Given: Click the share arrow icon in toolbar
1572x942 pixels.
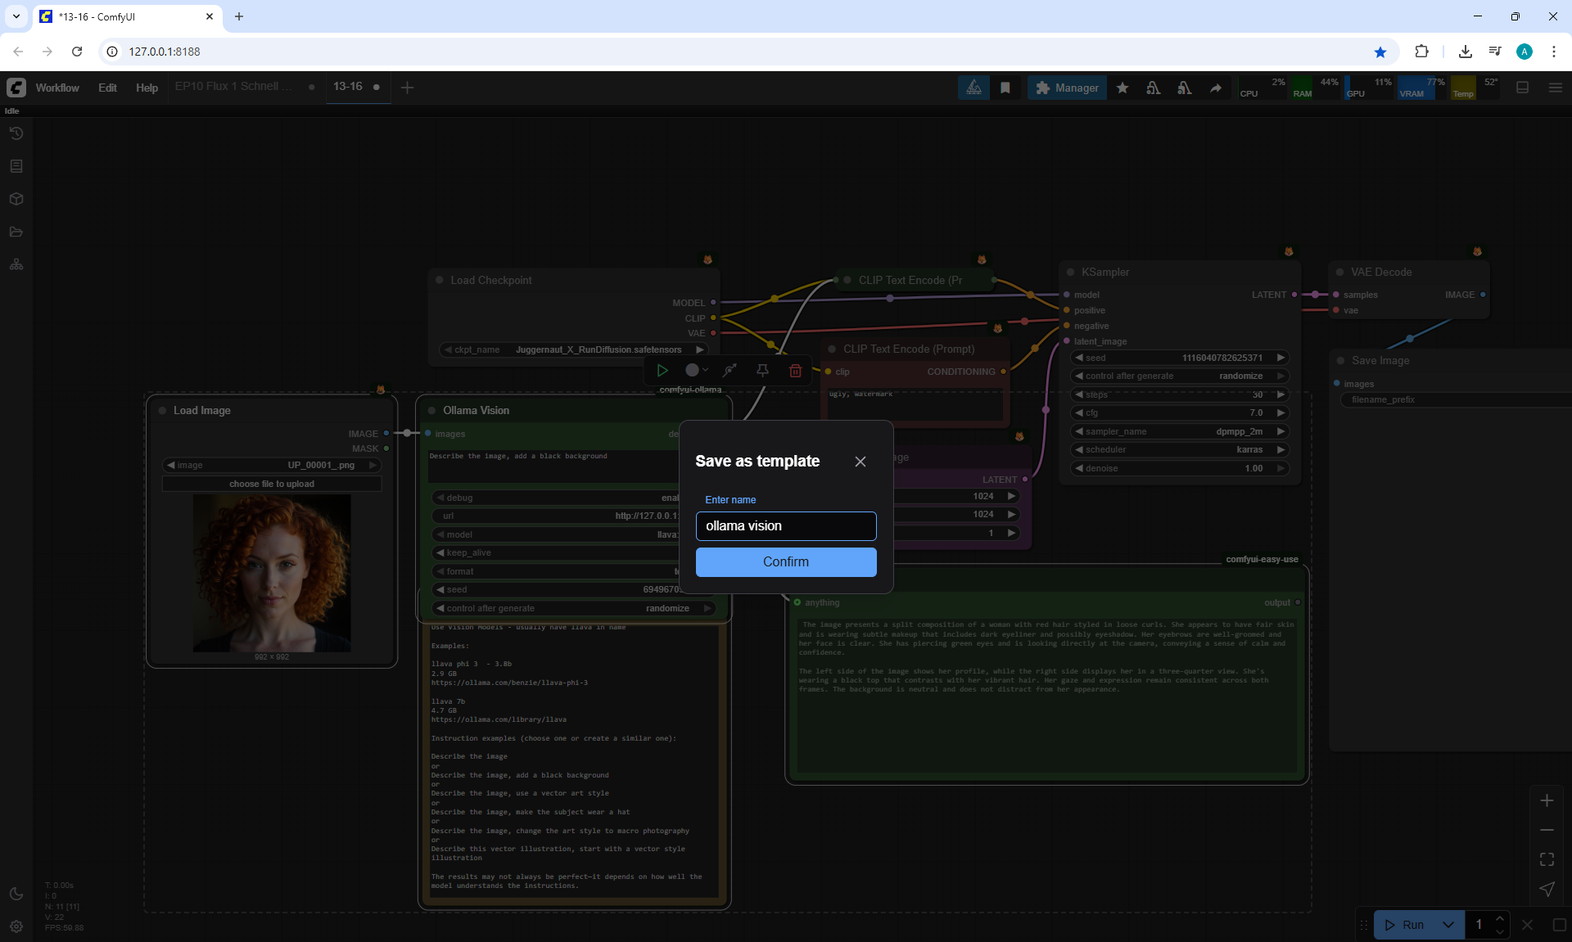Looking at the screenshot, I should click(x=1216, y=88).
